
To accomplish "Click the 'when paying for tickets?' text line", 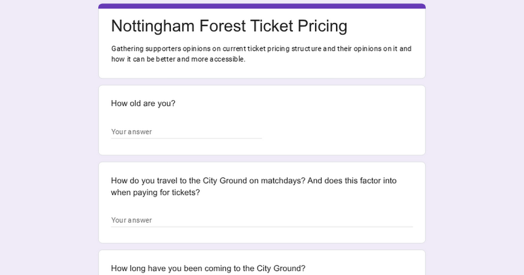I will (155, 192).
